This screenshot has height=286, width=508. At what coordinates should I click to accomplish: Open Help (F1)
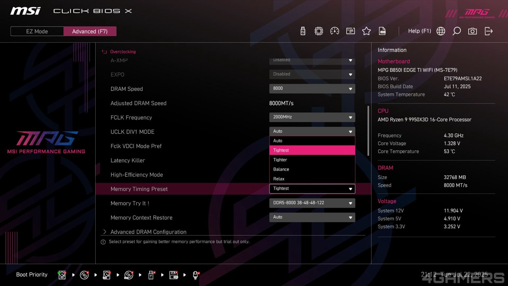(x=419, y=31)
